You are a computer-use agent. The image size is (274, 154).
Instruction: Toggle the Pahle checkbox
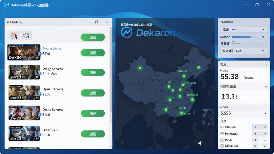click(x=222, y=140)
